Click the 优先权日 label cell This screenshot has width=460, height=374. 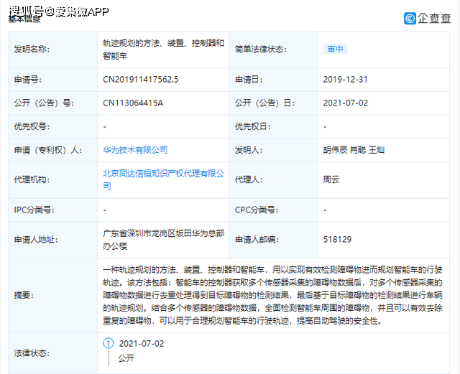click(273, 126)
